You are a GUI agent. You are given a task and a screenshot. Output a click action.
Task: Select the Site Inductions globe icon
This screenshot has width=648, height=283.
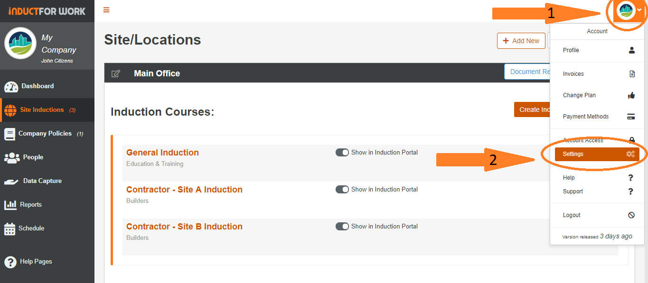click(x=9, y=110)
